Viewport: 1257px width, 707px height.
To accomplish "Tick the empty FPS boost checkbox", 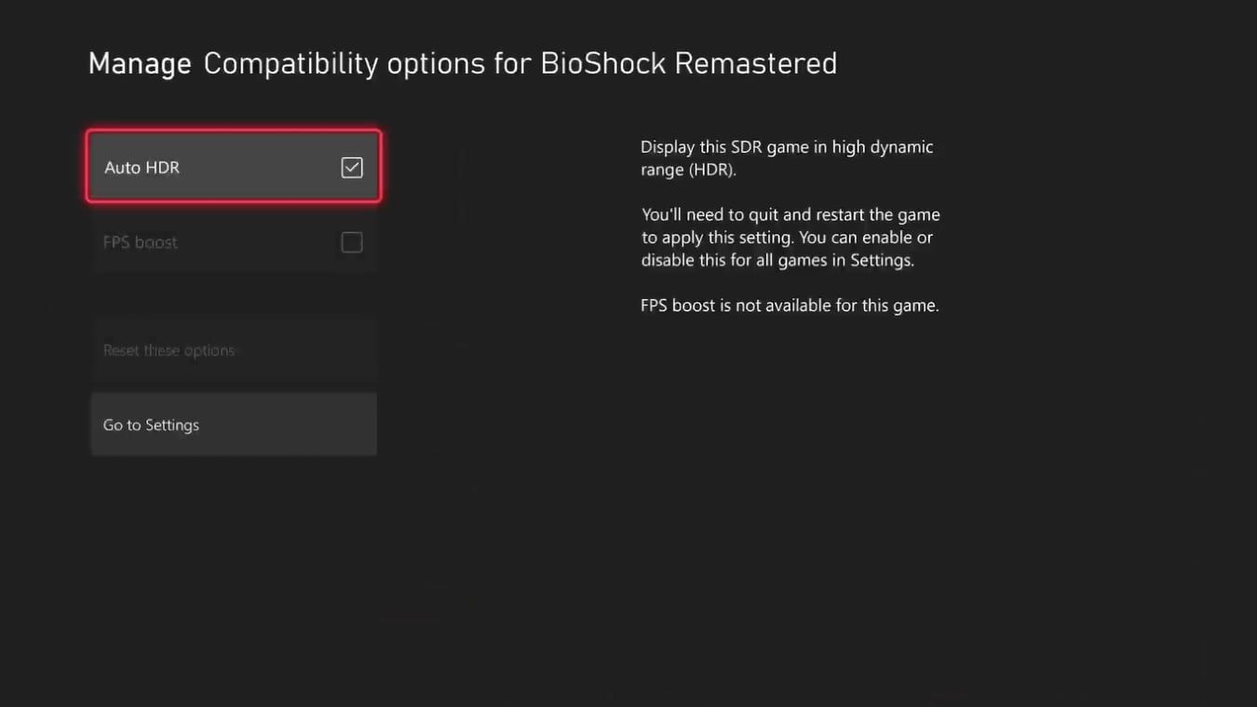I will coord(352,242).
